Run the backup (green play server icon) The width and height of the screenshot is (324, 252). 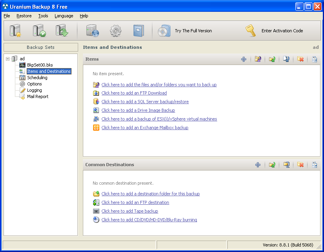click(38, 30)
